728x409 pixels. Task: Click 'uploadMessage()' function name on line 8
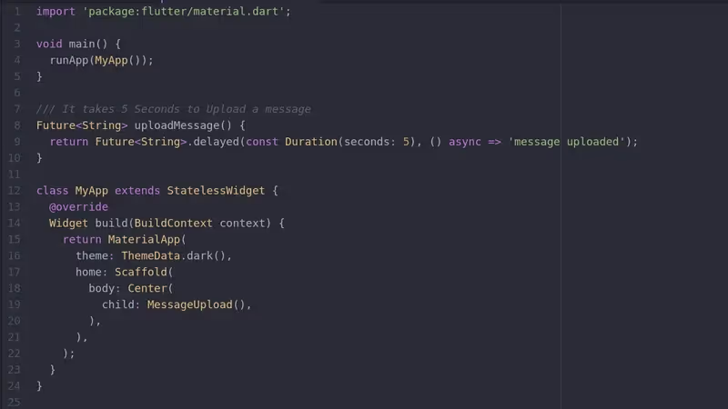[183, 125]
